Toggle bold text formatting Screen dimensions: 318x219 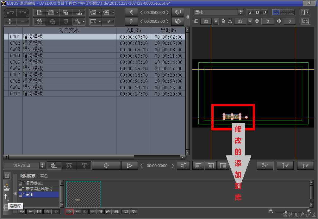tap(257, 12)
